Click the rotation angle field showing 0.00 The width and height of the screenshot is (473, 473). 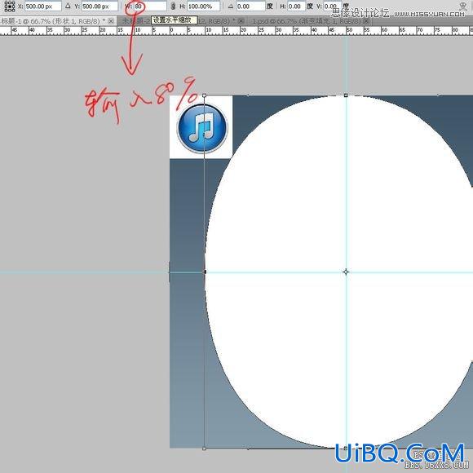point(250,7)
